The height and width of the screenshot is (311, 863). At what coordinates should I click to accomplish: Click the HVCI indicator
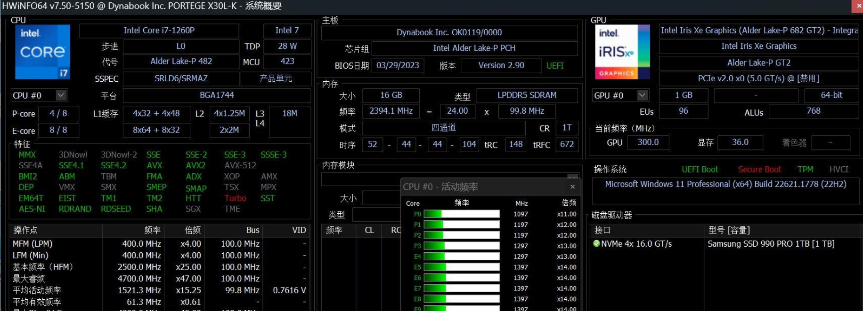839,169
